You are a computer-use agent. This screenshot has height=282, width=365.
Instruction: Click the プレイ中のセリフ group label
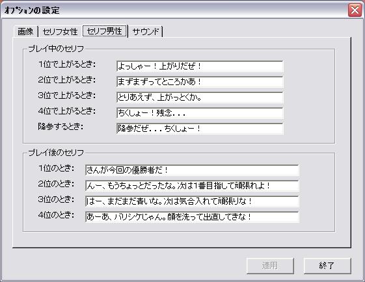pyautogui.click(x=56, y=49)
